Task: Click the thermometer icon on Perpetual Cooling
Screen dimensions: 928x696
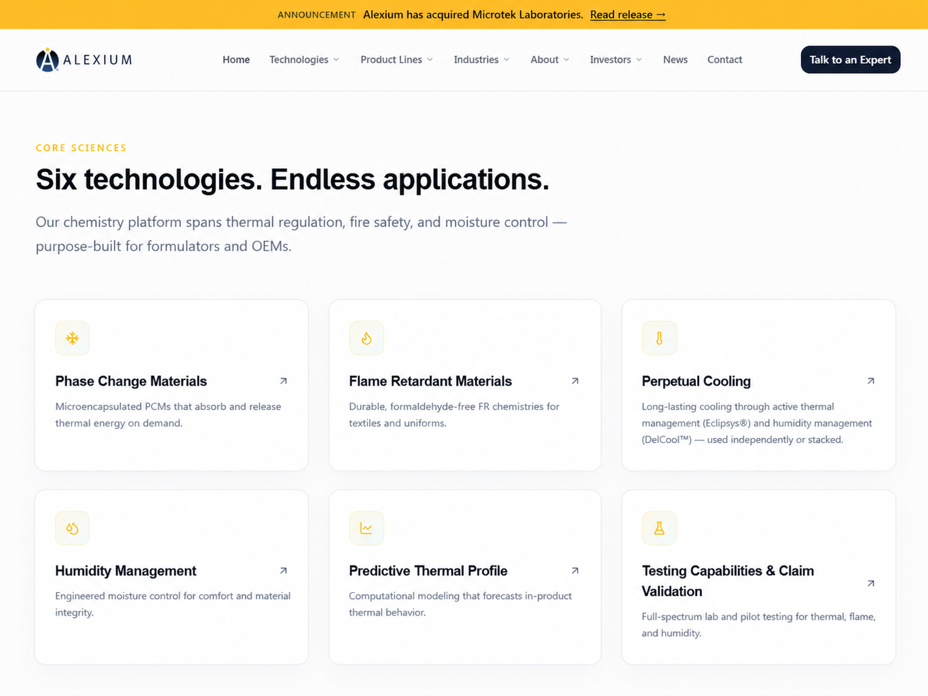Action: click(x=659, y=338)
